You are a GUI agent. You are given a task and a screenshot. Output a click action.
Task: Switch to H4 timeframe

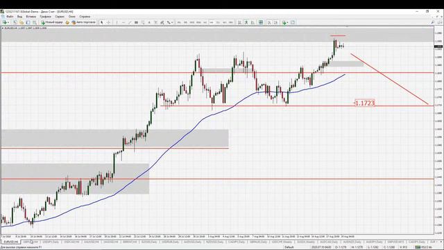[x=212, y=22]
